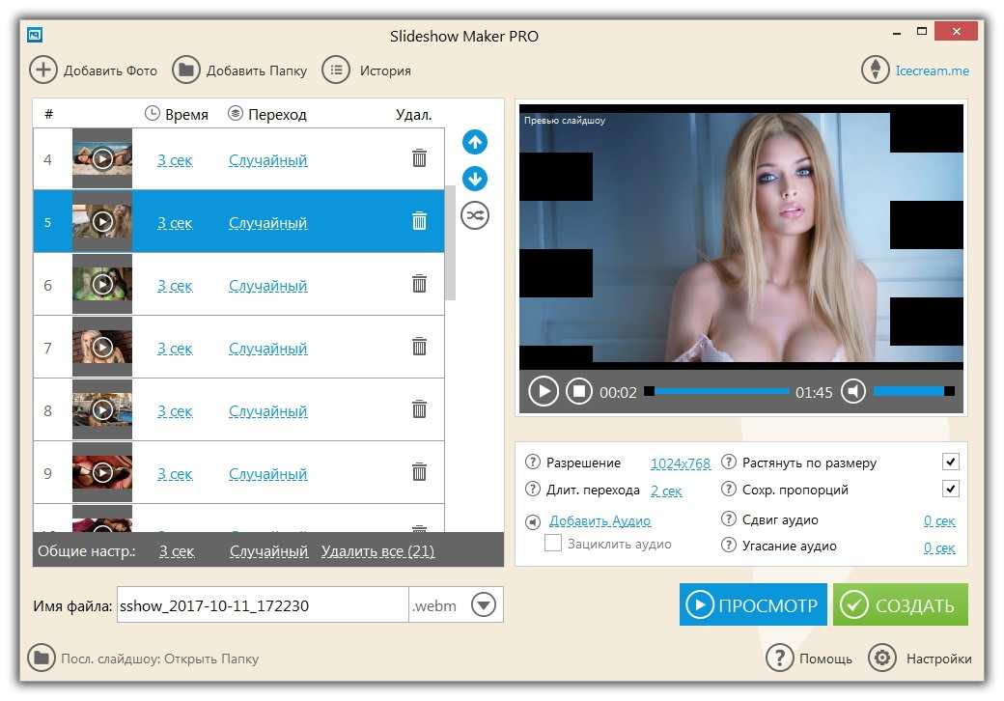This screenshot has height=701, width=1004.
Task: Toggle Сохр. пропорций checkbox
Action: point(951,490)
